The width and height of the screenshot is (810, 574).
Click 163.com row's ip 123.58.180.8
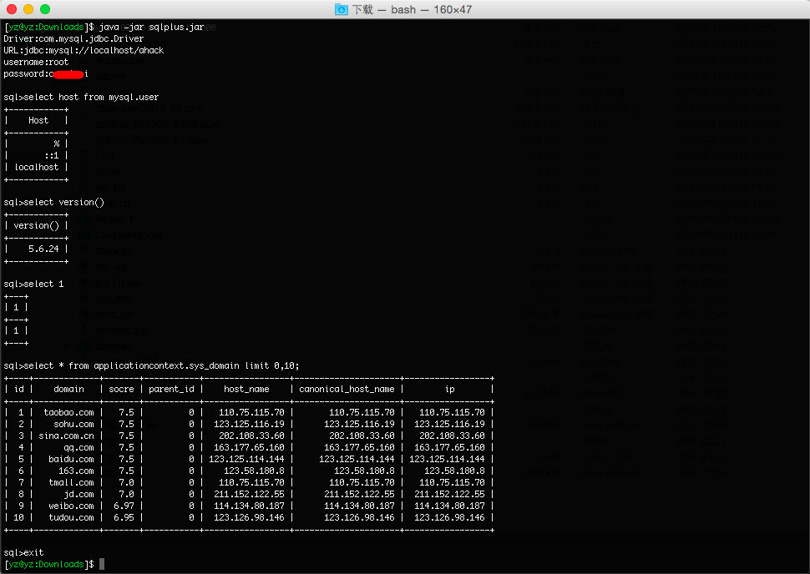(454, 471)
